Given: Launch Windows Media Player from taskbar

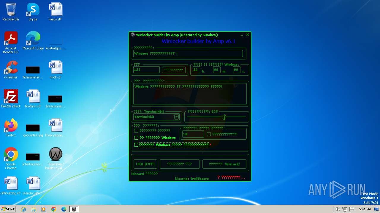Looking at the screenshot, I should (44, 209).
